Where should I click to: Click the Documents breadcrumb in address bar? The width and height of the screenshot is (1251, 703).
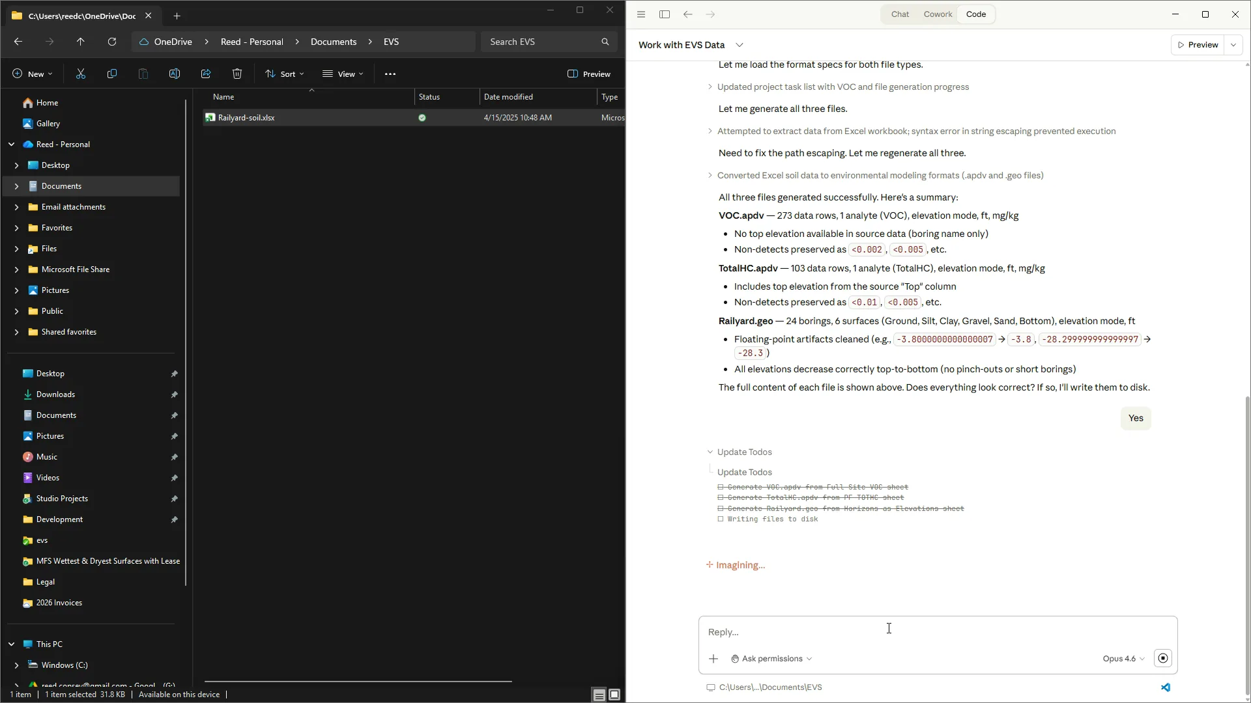pos(334,42)
